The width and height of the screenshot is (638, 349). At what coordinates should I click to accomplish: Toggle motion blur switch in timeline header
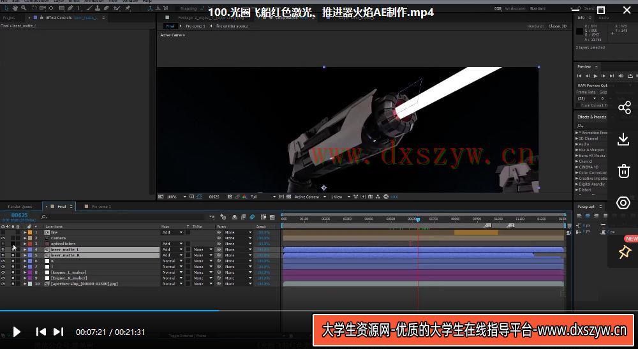(x=252, y=217)
